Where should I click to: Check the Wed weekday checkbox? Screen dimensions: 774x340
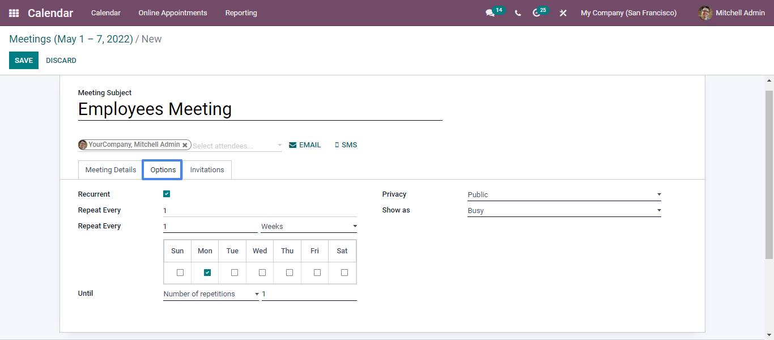tap(262, 273)
